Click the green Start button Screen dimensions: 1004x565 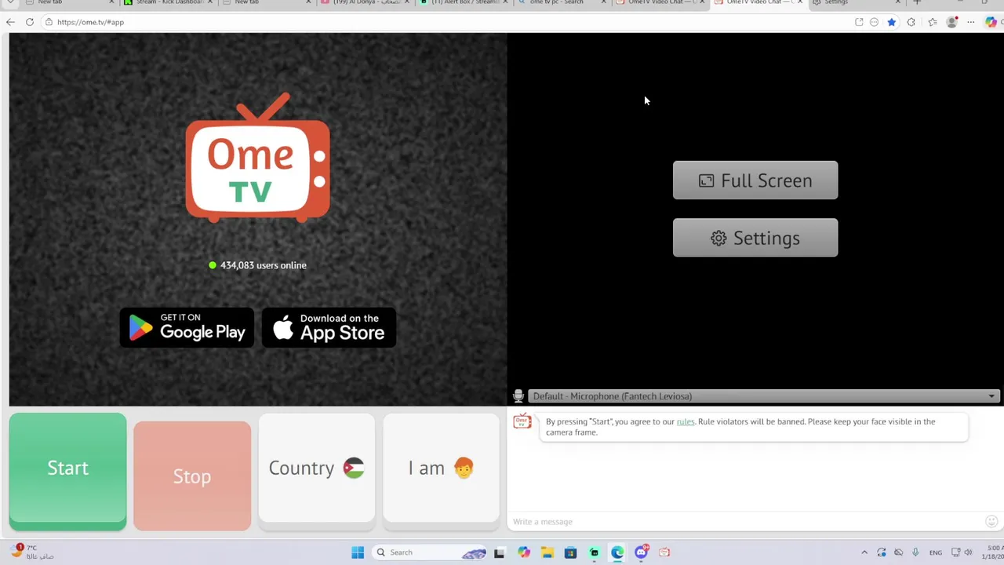tap(67, 471)
